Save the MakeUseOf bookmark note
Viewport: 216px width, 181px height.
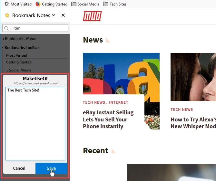tap(51, 168)
